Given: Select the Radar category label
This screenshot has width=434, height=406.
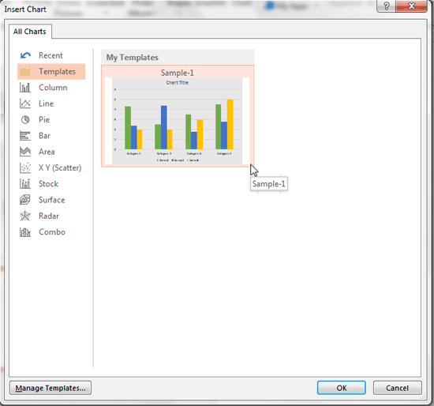Looking at the screenshot, I should (49, 216).
